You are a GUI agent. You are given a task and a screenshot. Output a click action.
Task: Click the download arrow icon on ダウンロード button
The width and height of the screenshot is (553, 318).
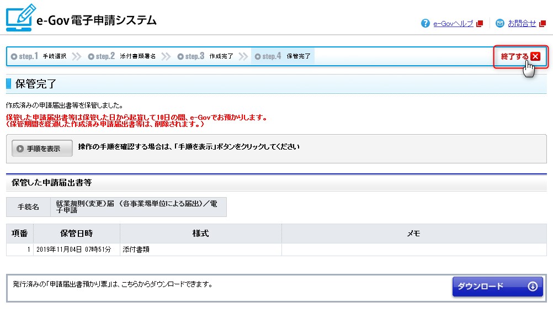pyautogui.click(x=532, y=286)
